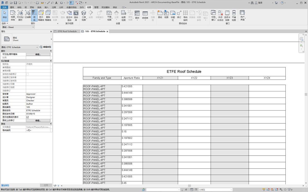308x192 pixels.
Task: Open the 图例 legends tool
Action: click(x=137, y=15)
